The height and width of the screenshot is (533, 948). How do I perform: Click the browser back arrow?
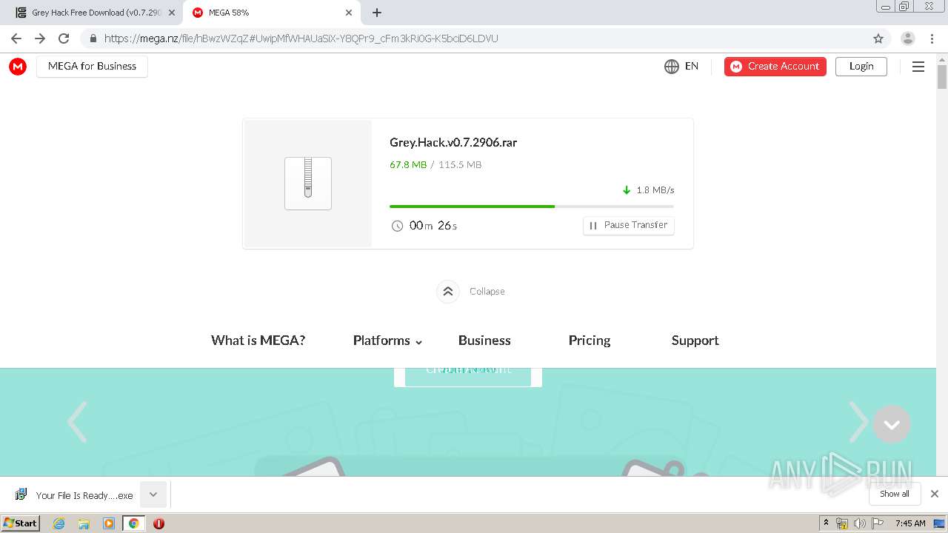point(16,38)
